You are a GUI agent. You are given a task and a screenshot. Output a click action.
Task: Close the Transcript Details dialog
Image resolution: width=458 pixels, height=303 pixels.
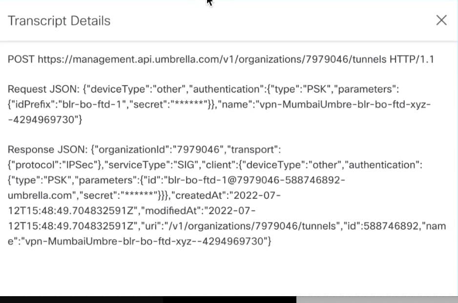(x=441, y=21)
